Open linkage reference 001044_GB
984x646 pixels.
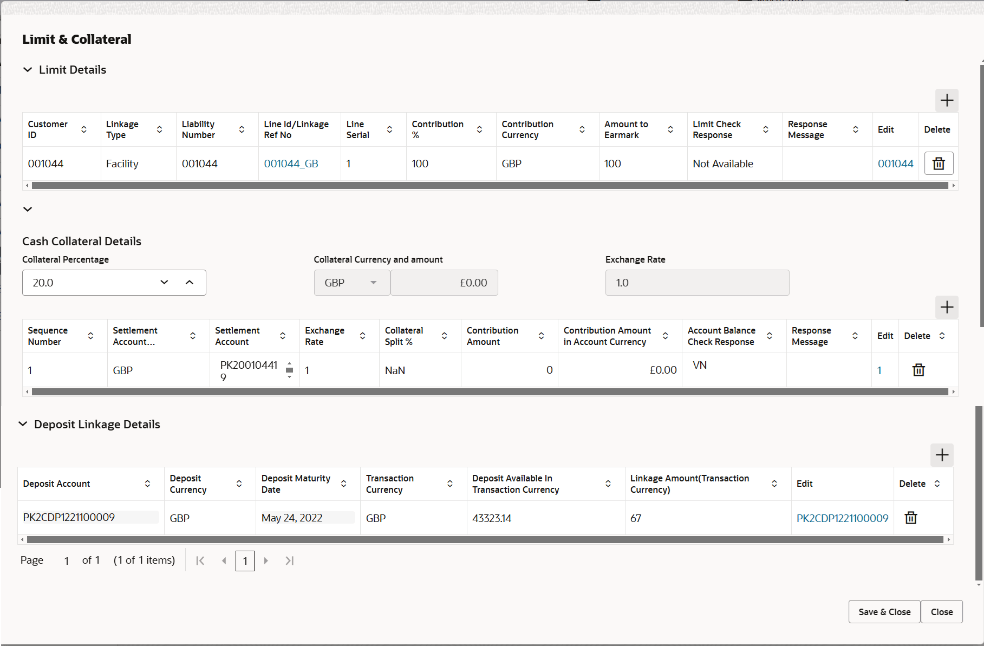pyautogui.click(x=290, y=163)
